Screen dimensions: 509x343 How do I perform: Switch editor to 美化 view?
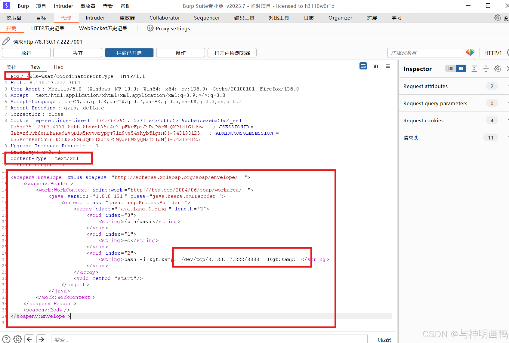click(x=11, y=67)
